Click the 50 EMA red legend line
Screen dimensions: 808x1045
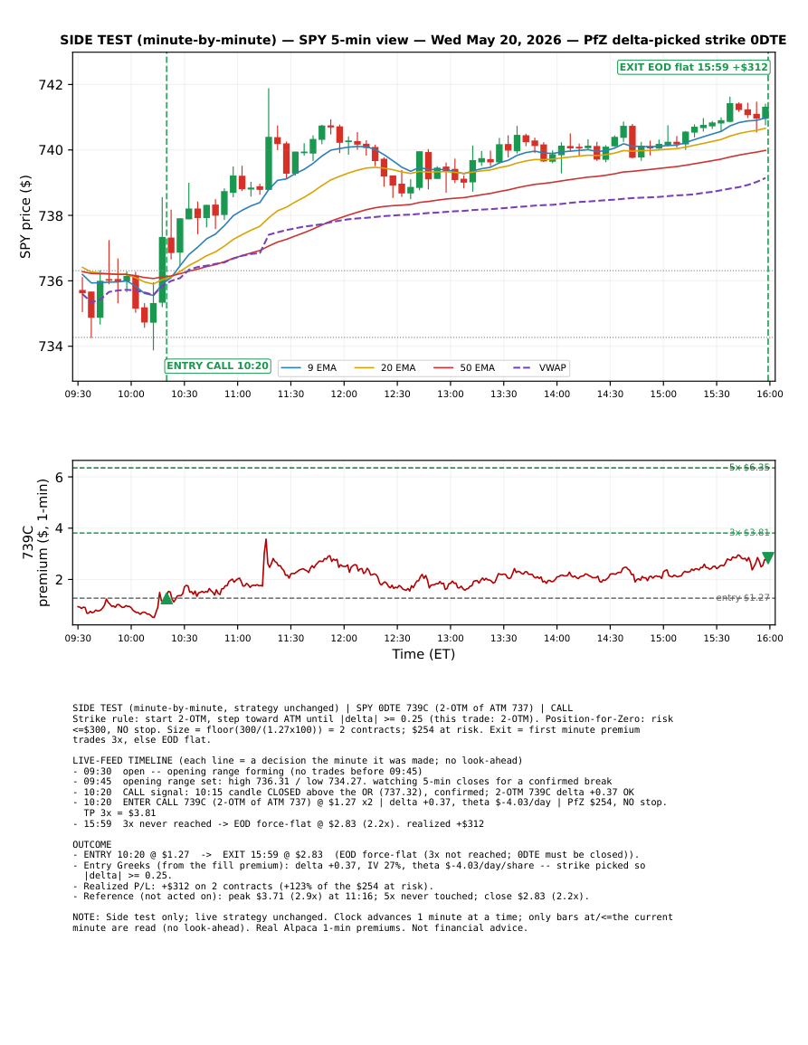(x=443, y=368)
